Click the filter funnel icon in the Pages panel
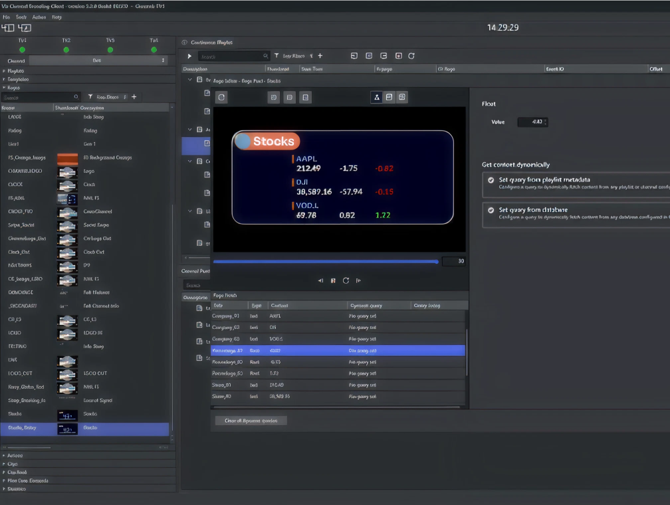Screen dimensions: 670x505 (x=90, y=97)
